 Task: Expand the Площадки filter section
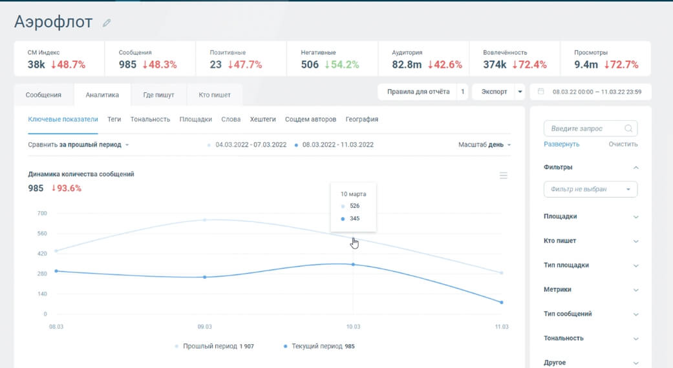pyautogui.click(x=591, y=216)
